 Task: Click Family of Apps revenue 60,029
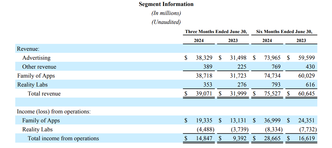click(307, 76)
